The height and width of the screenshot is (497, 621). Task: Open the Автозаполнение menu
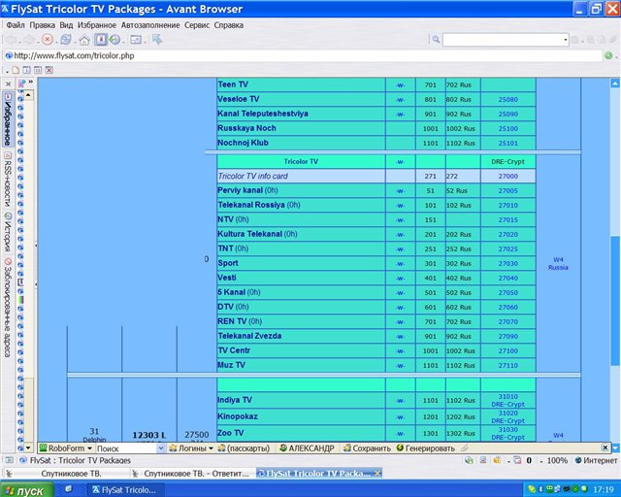(x=150, y=25)
